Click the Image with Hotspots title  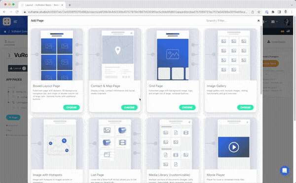(x=47, y=175)
